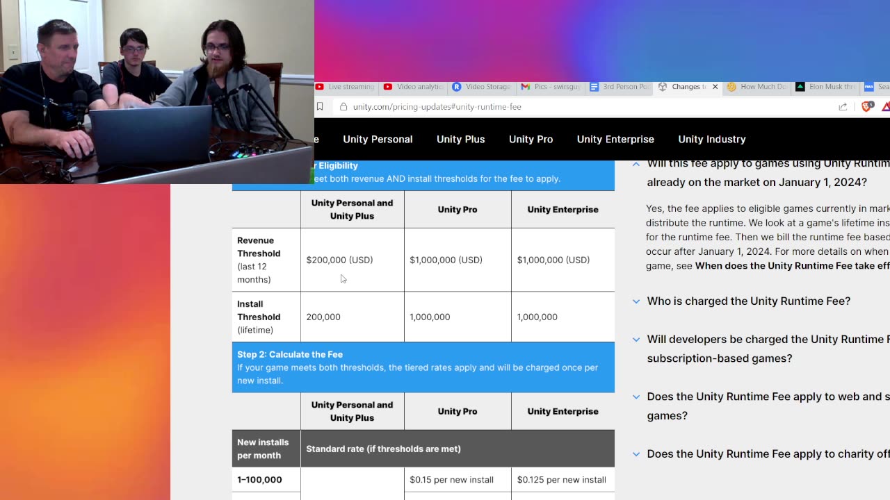Click 'Step 2: Calculate the Fee' heading
The height and width of the screenshot is (500, 890).
[290, 354]
